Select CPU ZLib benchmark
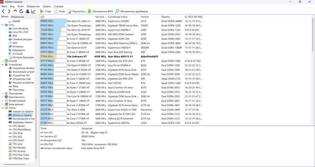Viewport: 315px width, 167px height. 18,133
